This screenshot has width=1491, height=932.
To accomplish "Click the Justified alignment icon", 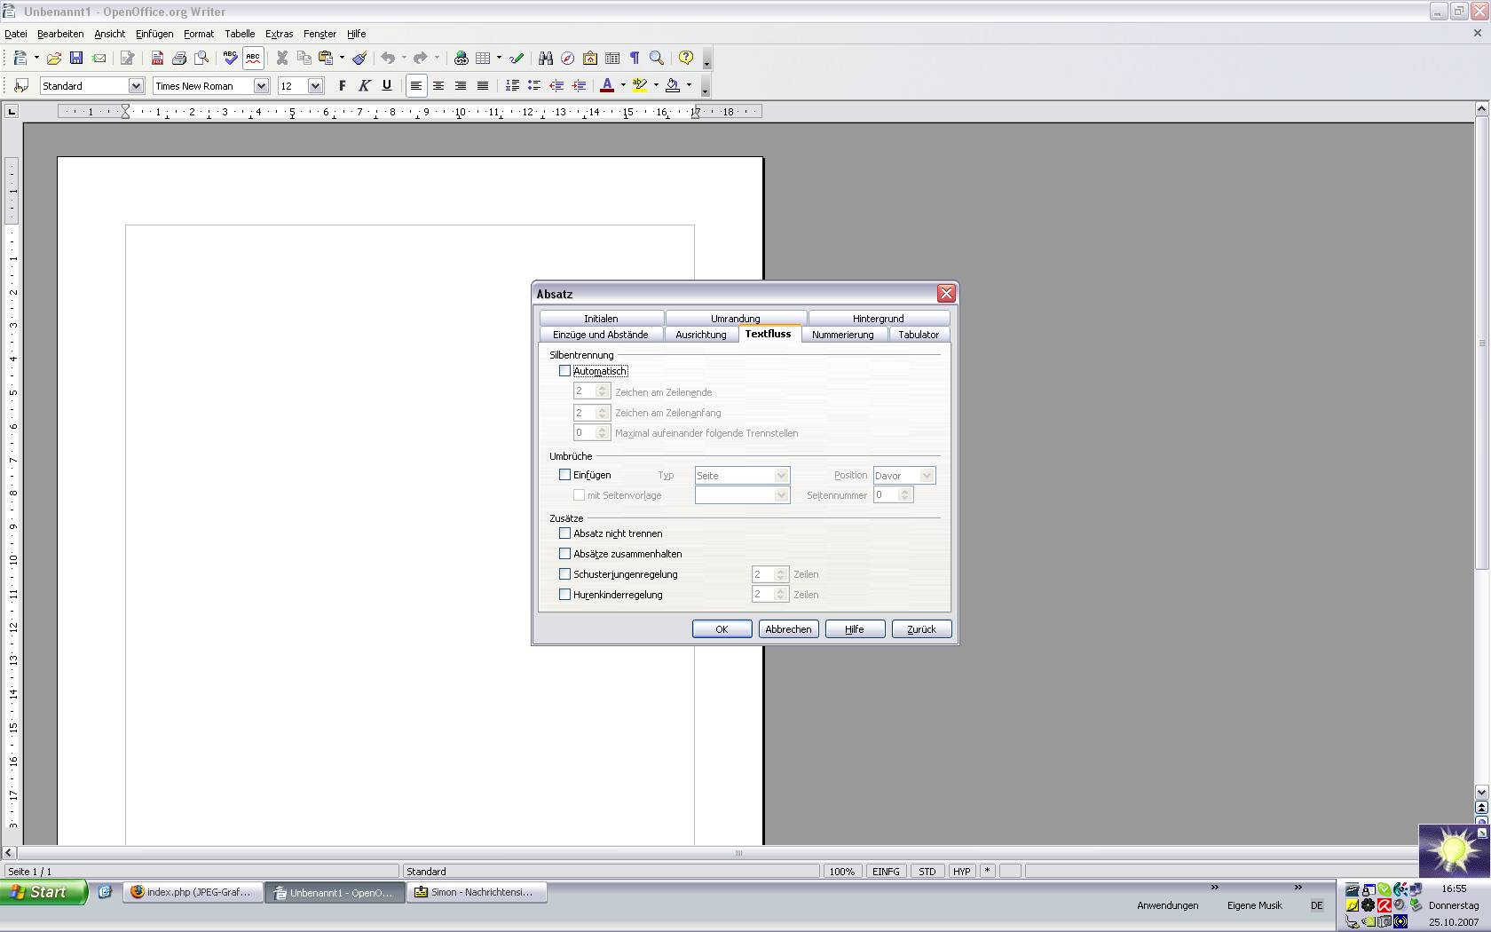I will (483, 86).
